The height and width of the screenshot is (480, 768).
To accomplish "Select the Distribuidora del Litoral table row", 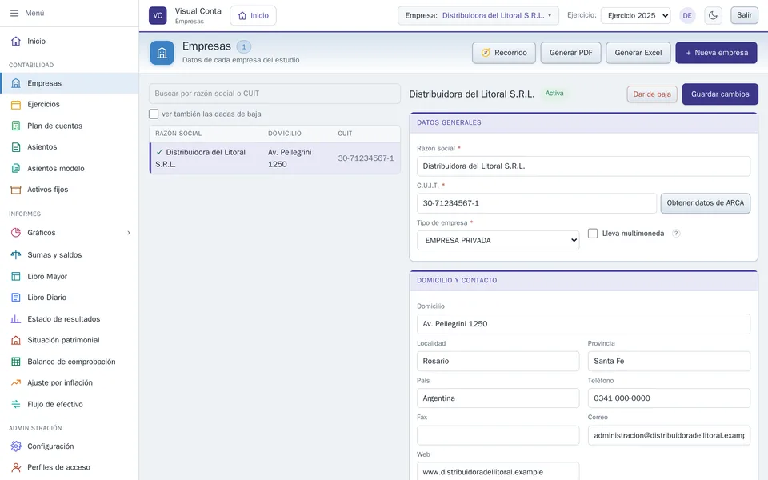I will click(274, 158).
